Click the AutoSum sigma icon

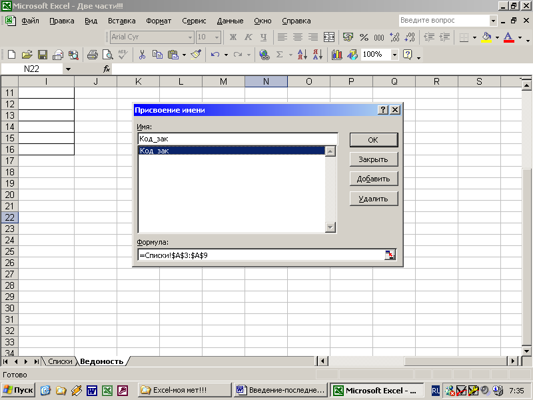tap(279, 55)
